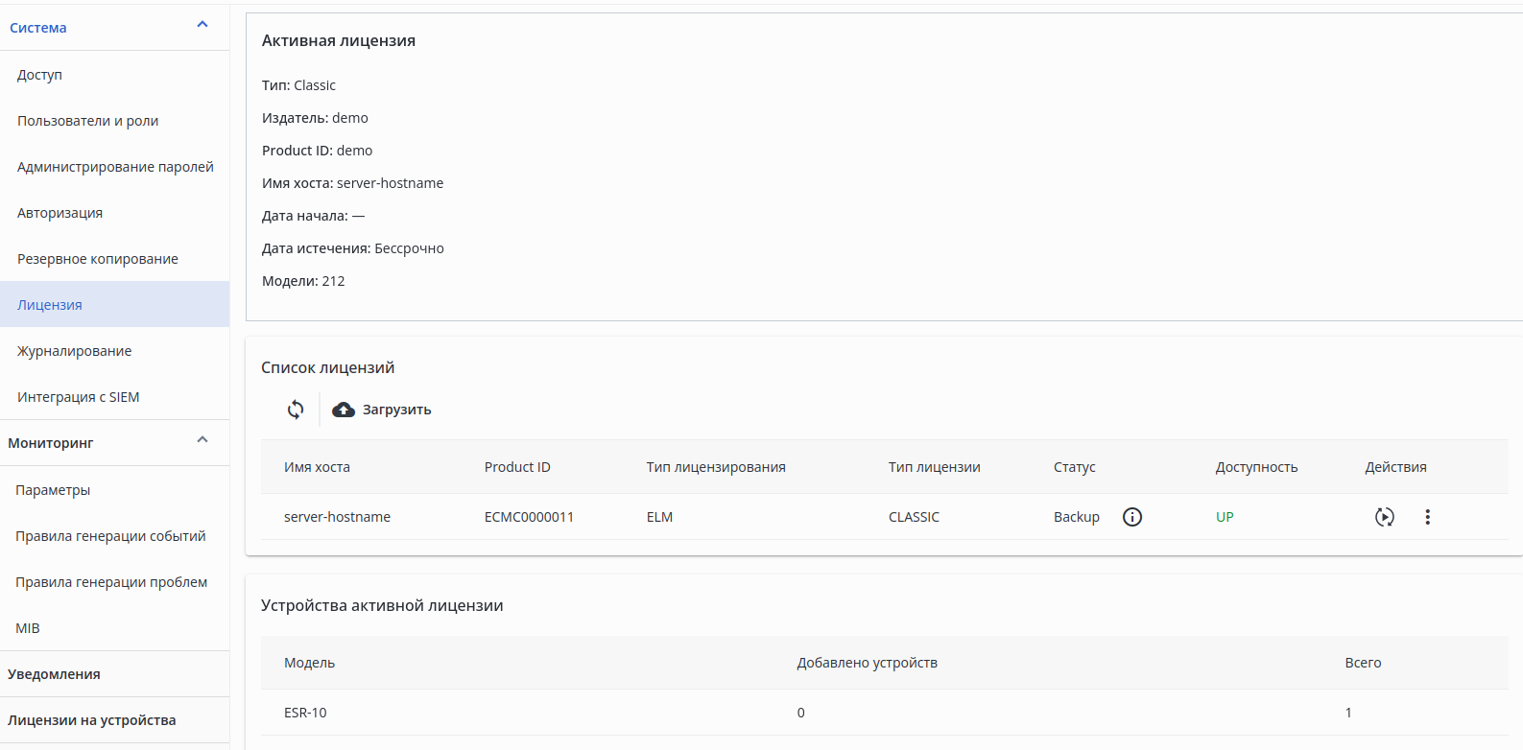Go to the MIB page

pos(28,628)
